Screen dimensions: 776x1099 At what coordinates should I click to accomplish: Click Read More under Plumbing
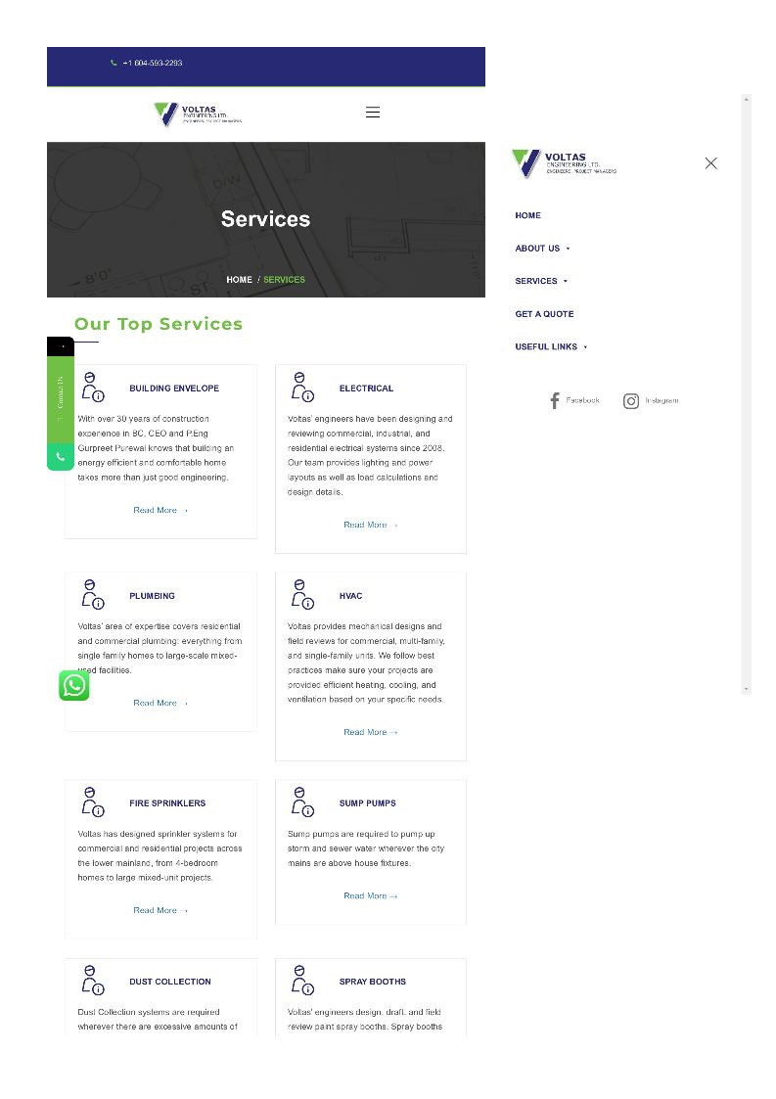click(x=160, y=703)
